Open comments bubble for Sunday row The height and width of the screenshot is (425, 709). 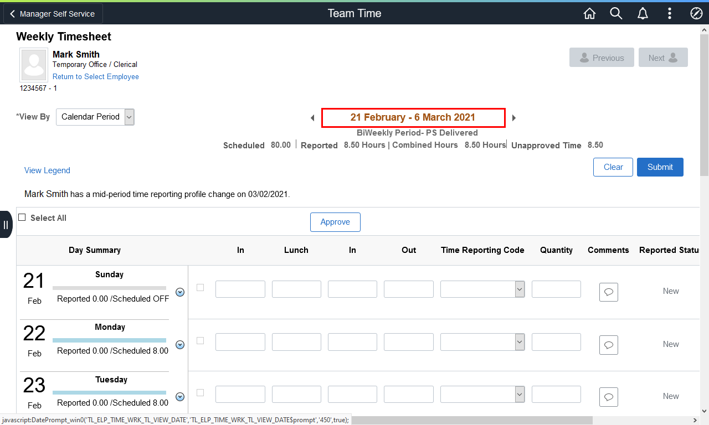click(608, 292)
